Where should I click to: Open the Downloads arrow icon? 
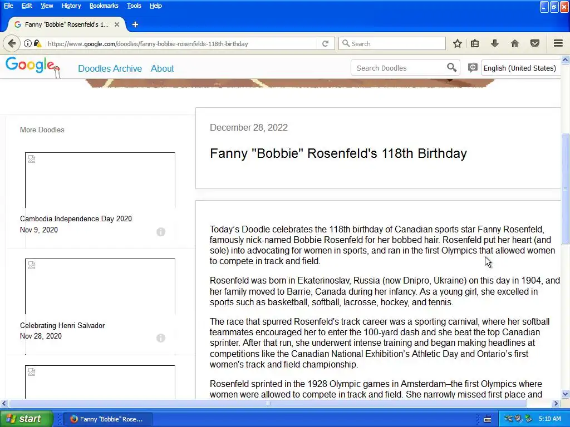[x=495, y=43]
